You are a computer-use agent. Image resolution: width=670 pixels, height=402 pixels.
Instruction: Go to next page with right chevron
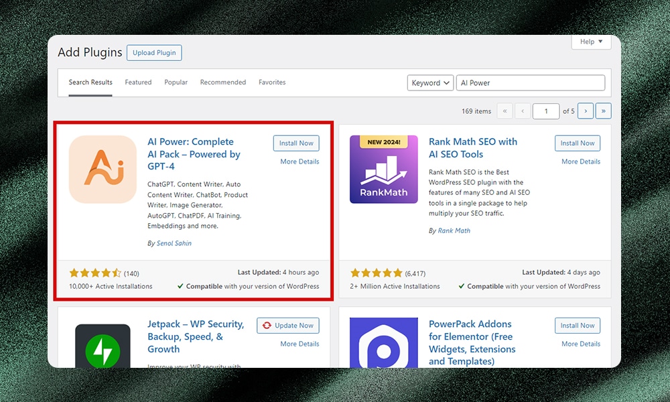[x=585, y=111]
